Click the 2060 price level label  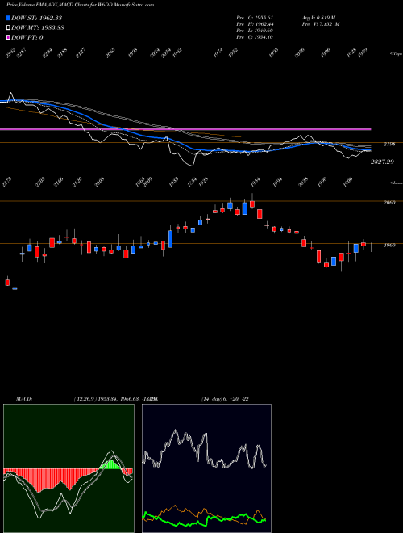(389, 203)
